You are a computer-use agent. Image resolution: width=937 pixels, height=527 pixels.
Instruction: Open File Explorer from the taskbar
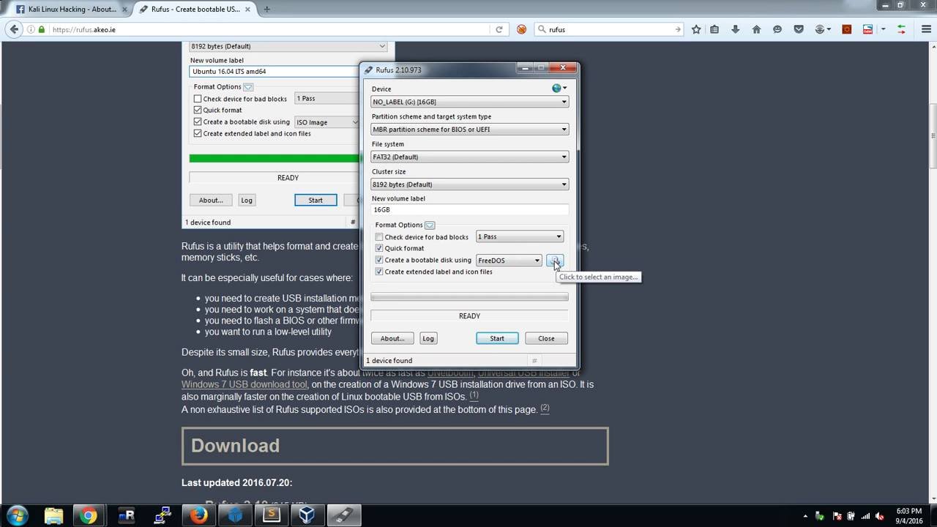pyautogui.click(x=53, y=515)
